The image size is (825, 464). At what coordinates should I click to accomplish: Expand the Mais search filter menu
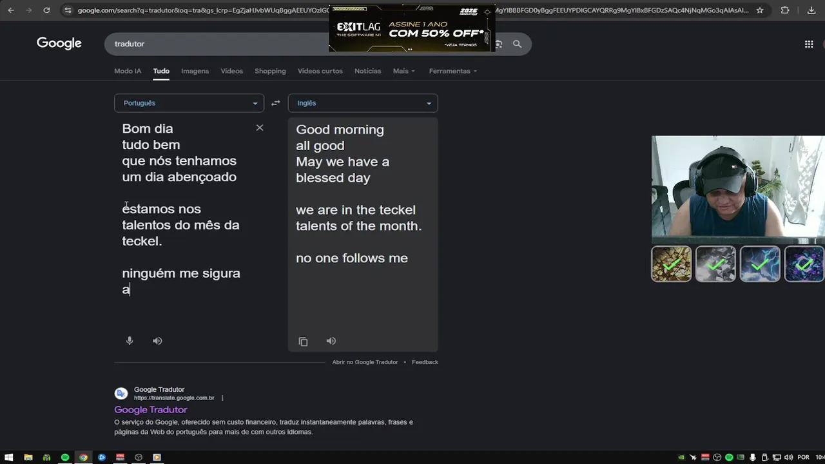pos(404,71)
